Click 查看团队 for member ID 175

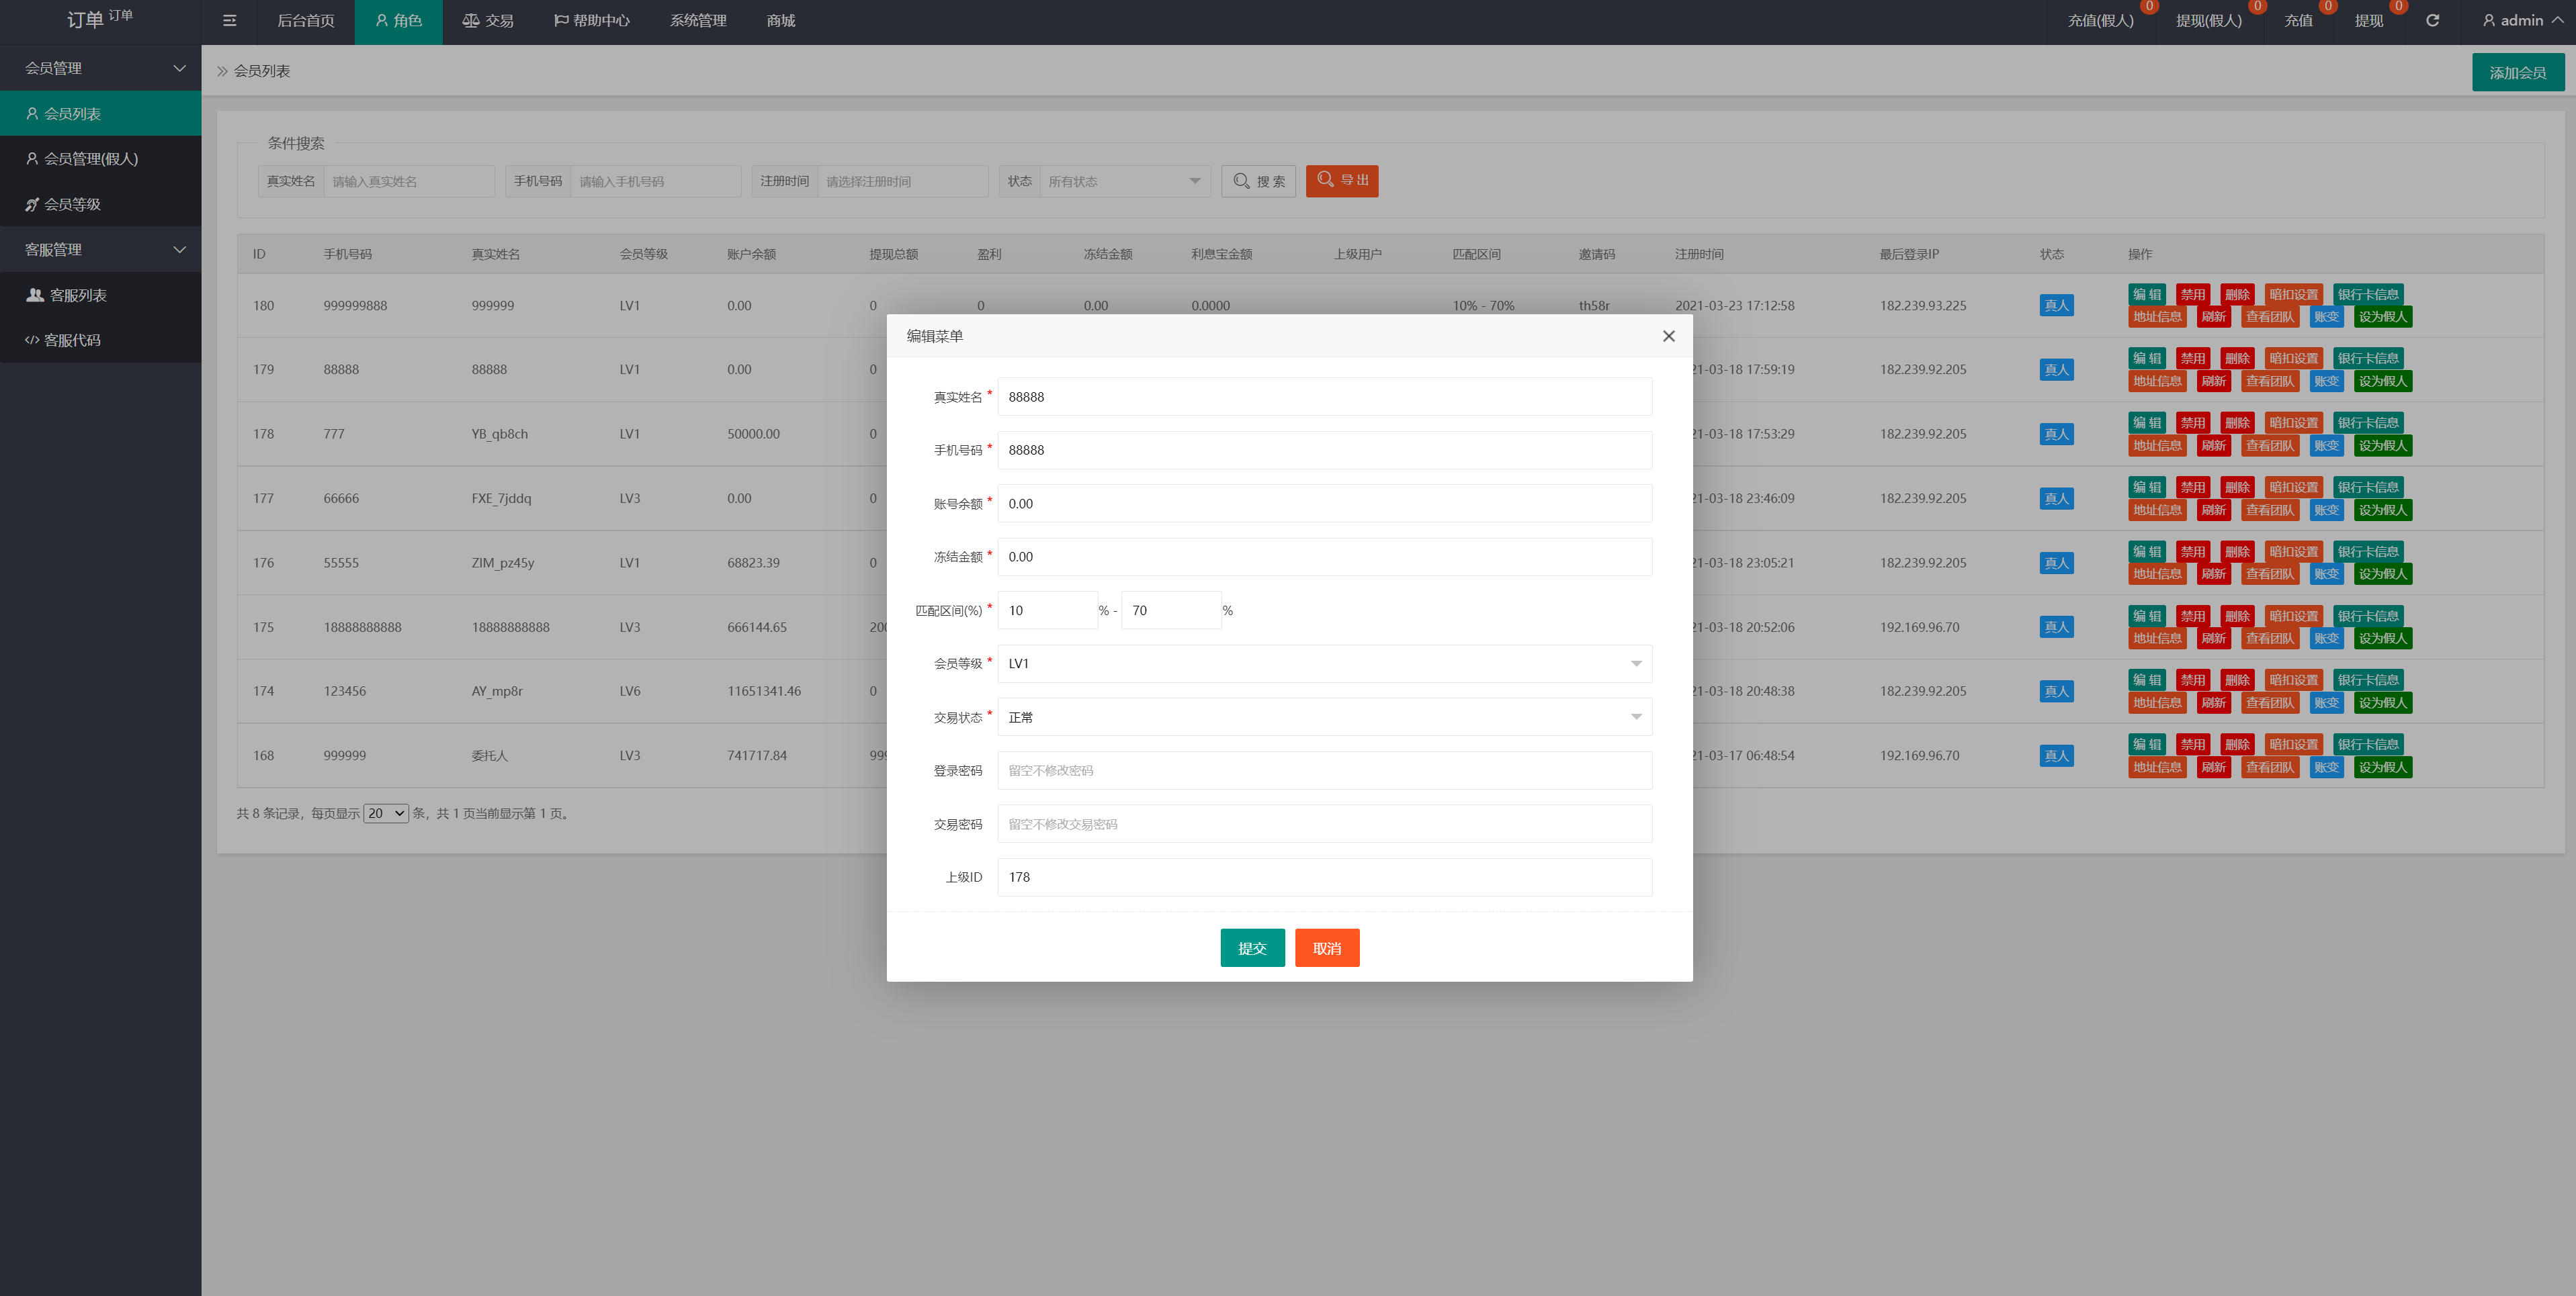(2269, 639)
